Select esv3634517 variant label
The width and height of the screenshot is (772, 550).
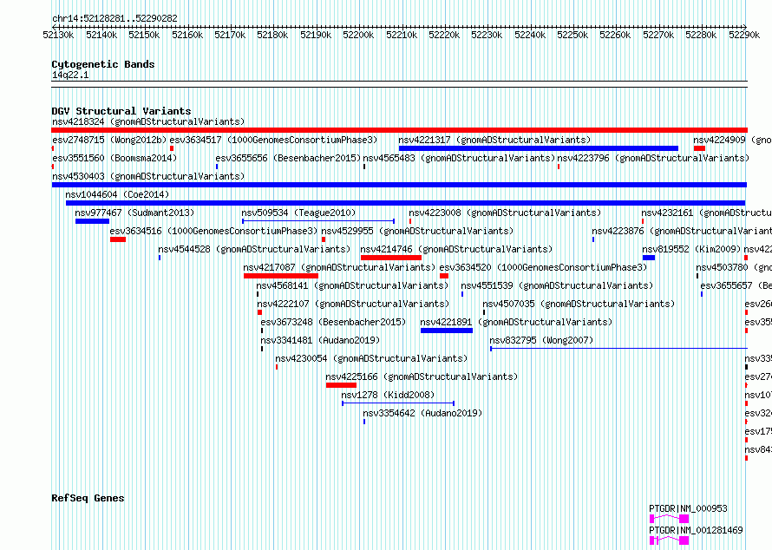274,140
